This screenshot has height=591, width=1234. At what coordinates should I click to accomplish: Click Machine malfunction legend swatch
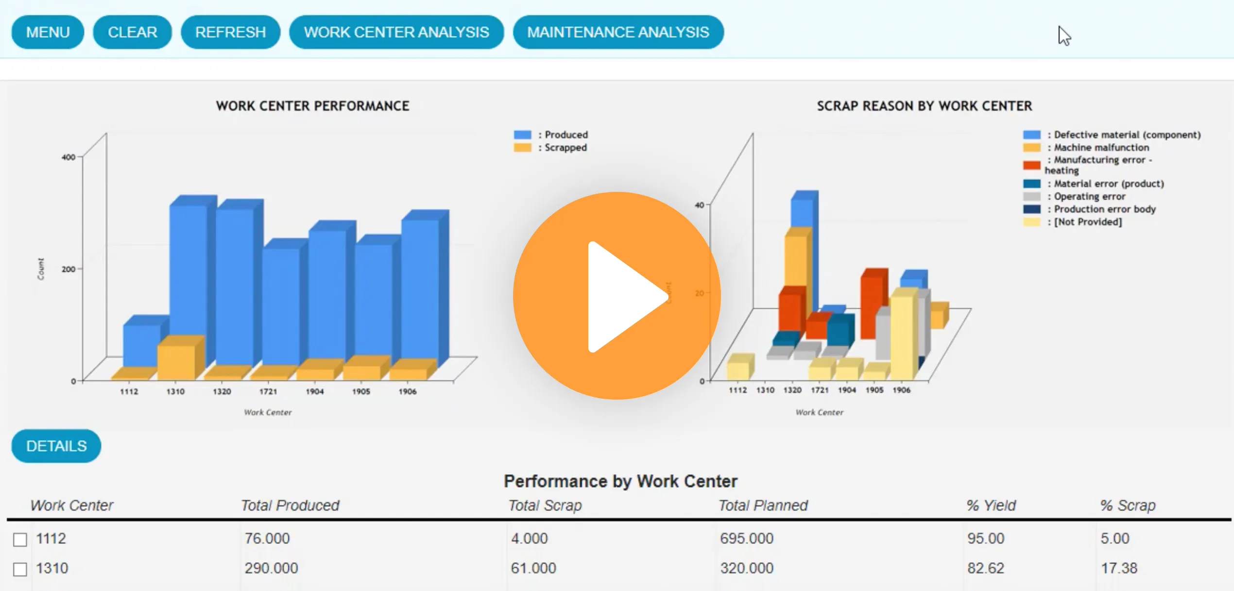click(1031, 147)
